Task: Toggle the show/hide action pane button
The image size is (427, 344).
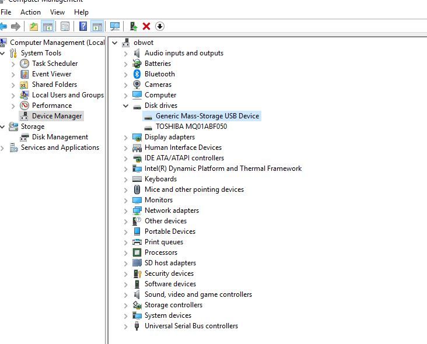Action: pos(97,26)
